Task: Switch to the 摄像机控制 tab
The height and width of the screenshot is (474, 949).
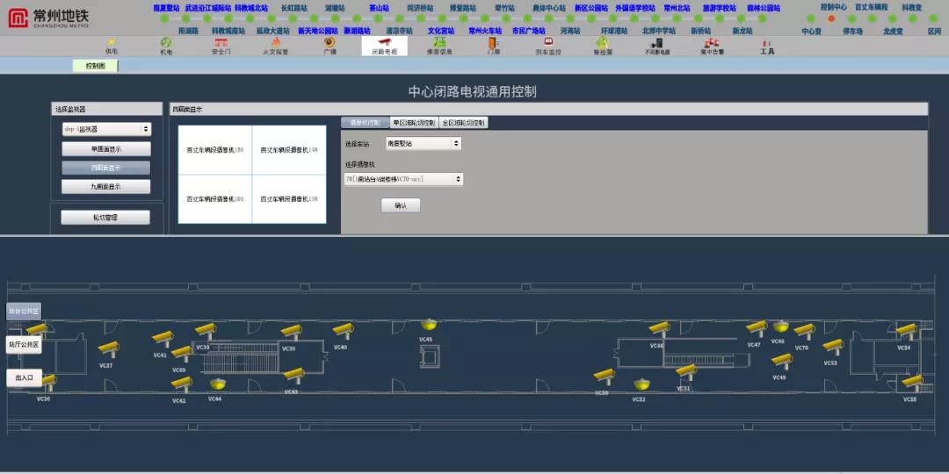Action: [365, 123]
